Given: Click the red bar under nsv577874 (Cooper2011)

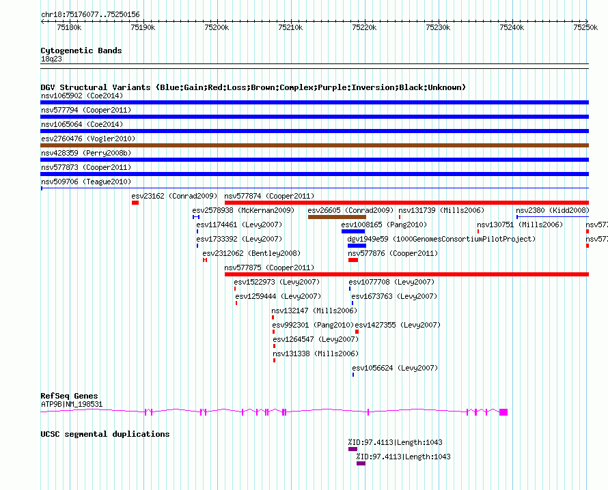Looking at the screenshot, I should pyautogui.click(x=406, y=203).
